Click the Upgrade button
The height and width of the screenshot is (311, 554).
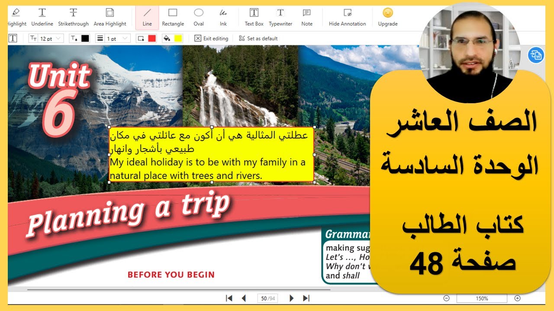[x=388, y=17]
